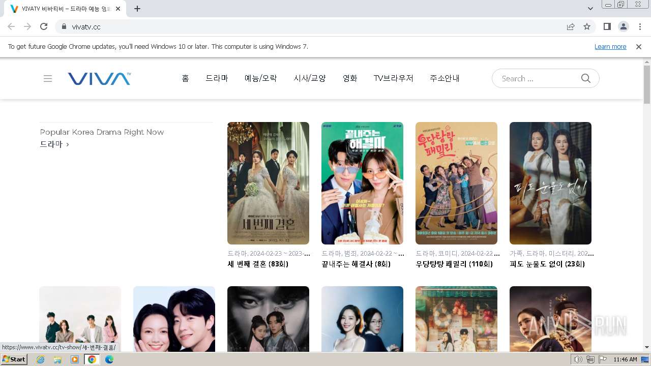
Task: Dismiss the Chrome update notification bar
Action: pos(639,46)
